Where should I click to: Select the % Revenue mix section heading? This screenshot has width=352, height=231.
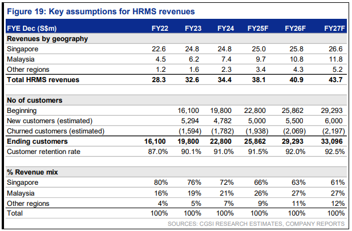pyautogui.click(x=33, y=172)
